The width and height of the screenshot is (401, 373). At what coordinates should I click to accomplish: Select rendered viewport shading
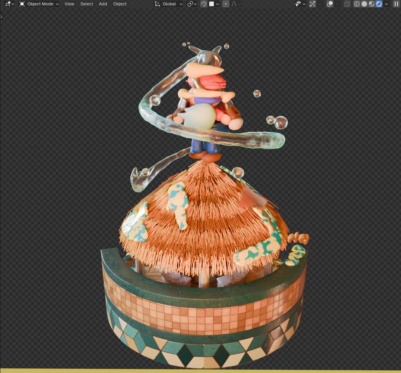click(379, 4)
